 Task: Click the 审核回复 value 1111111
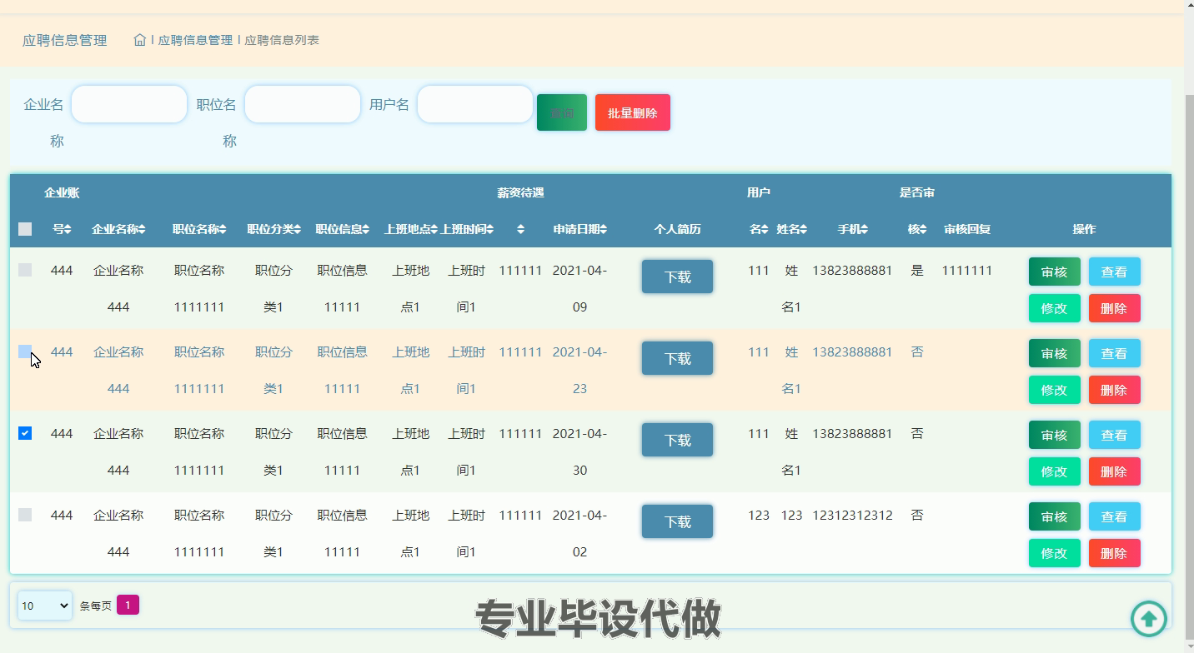[967, 271]
